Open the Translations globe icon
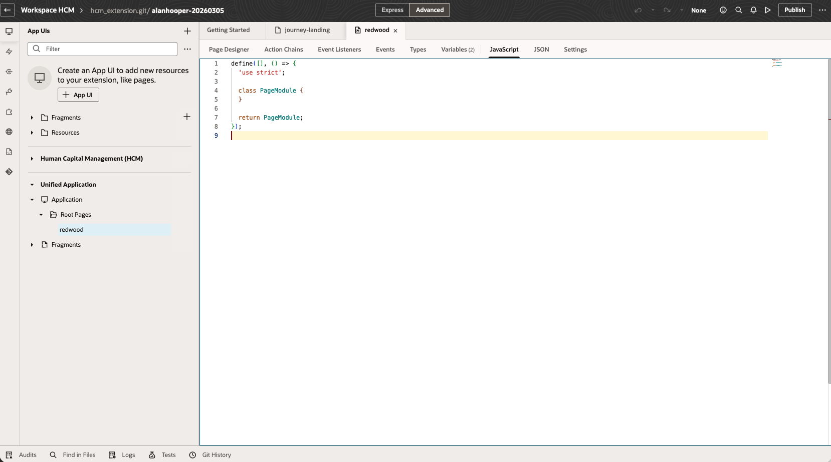 coord(9,132)
